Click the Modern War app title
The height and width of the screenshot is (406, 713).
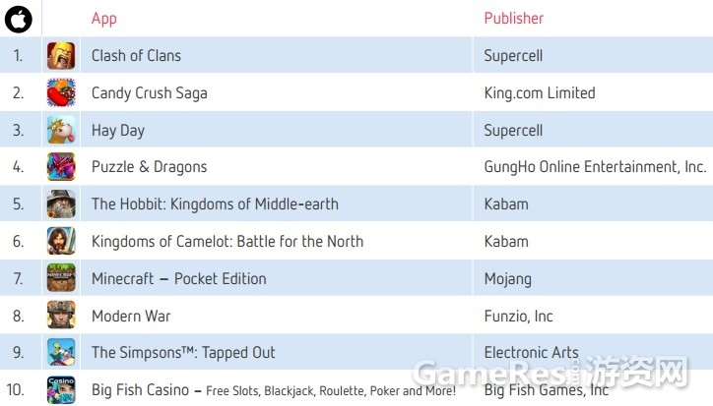(x=131, y=316)
